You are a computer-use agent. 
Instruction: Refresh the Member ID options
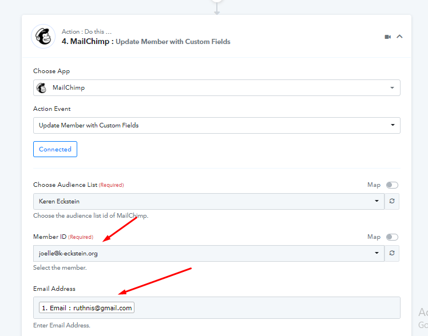[x=392, y=253]
